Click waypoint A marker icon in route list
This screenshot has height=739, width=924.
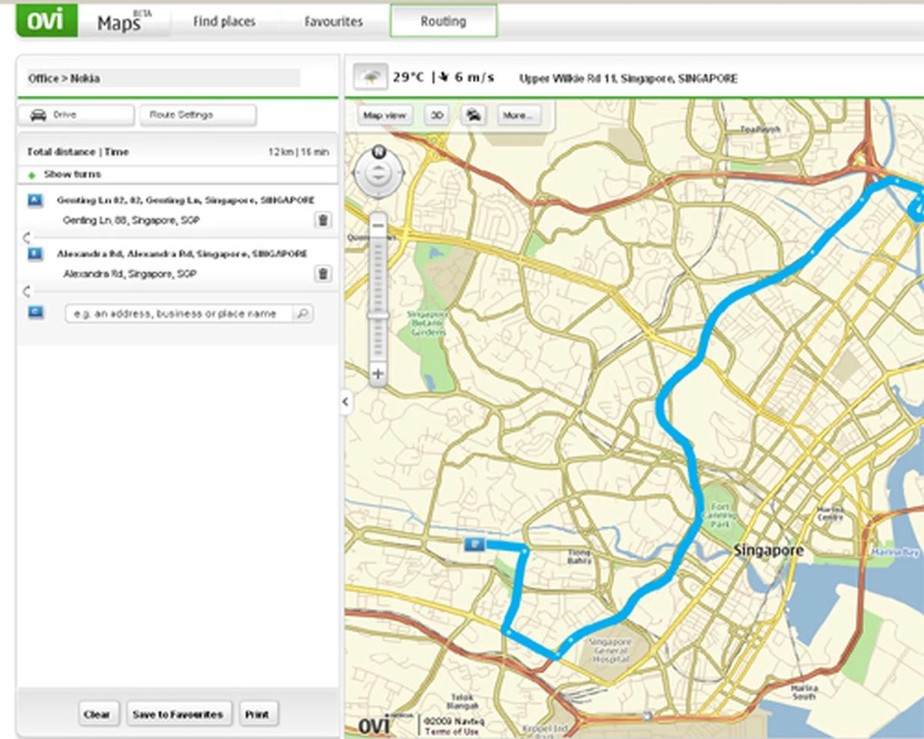(x=35, y=201)
